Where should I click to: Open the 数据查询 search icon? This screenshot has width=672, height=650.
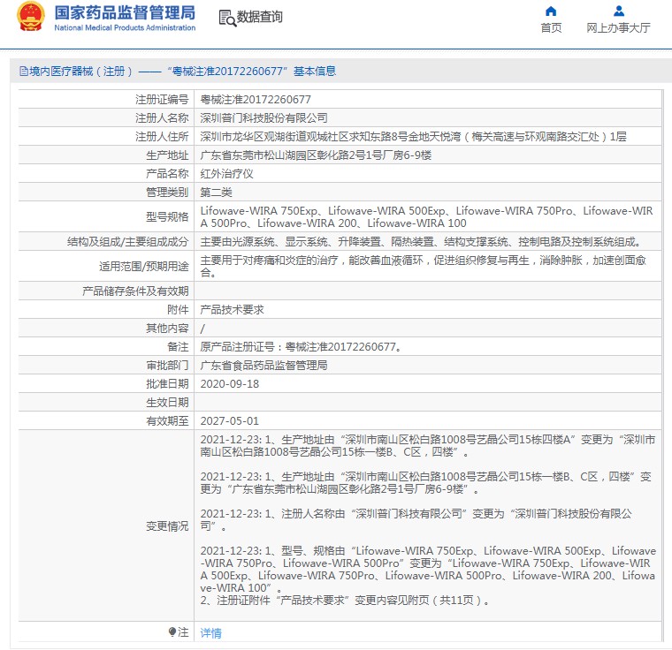coord(227,18)
